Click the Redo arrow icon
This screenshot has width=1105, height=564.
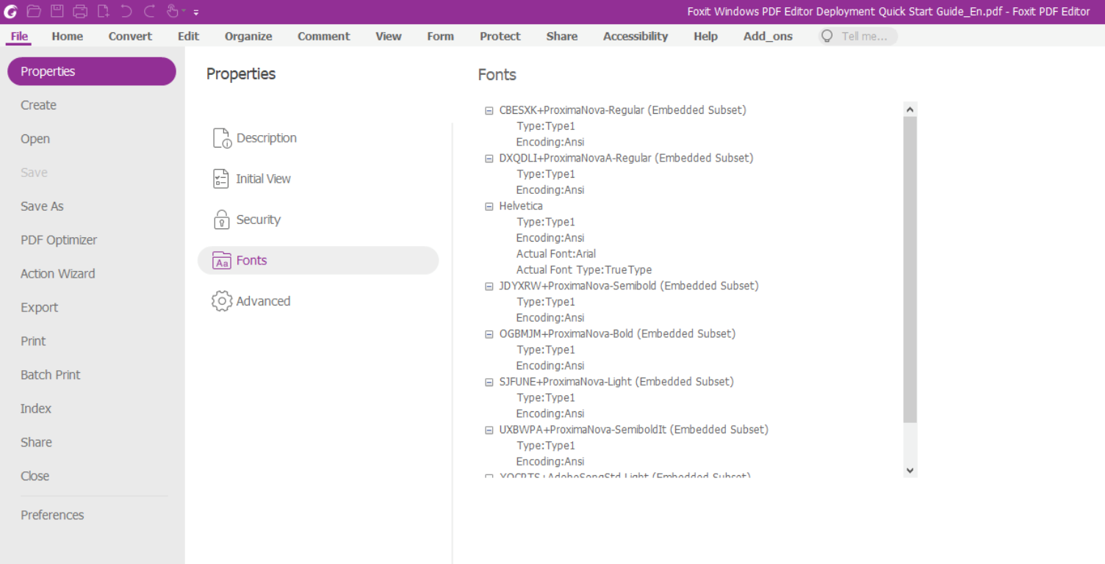coord(150,11)
